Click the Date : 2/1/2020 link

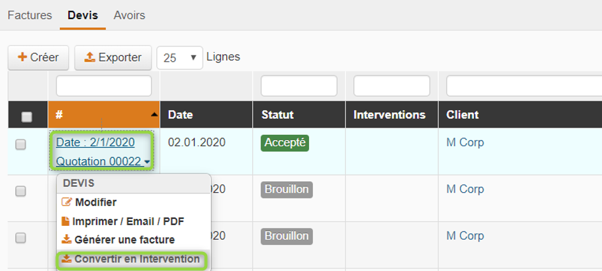(x=95, y=142)
